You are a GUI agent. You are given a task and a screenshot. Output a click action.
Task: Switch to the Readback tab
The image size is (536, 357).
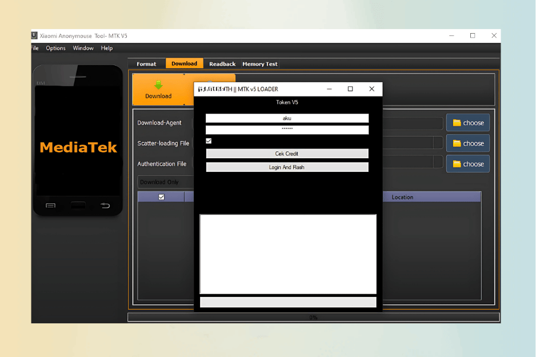(222, 64)
